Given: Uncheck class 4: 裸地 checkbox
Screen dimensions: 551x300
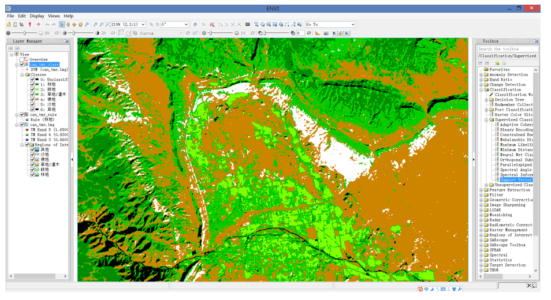Looking at the screenshot, I should coord(32,100).
